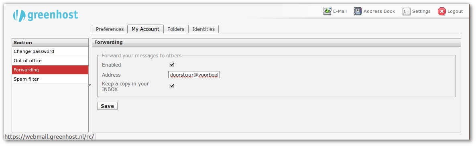Click the Save button

coord(107,106)
